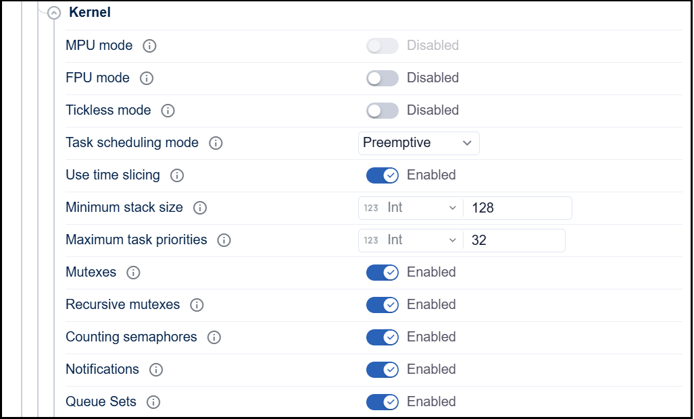The image size is (694, 419).
Task: Open Int type dropdown for Minimum stack size
Action: (411, 208)
